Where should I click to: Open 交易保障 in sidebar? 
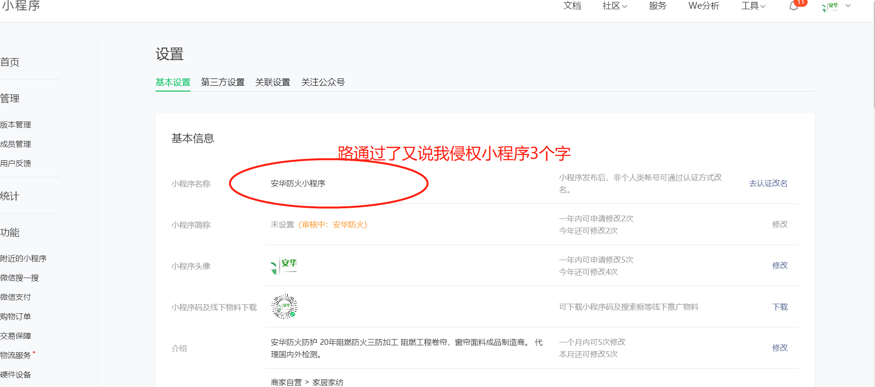point(16,336)
